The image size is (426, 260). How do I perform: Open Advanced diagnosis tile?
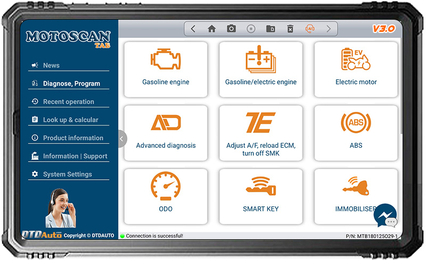coord(166,133)
